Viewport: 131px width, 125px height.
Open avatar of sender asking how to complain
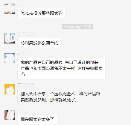[10, 9]
